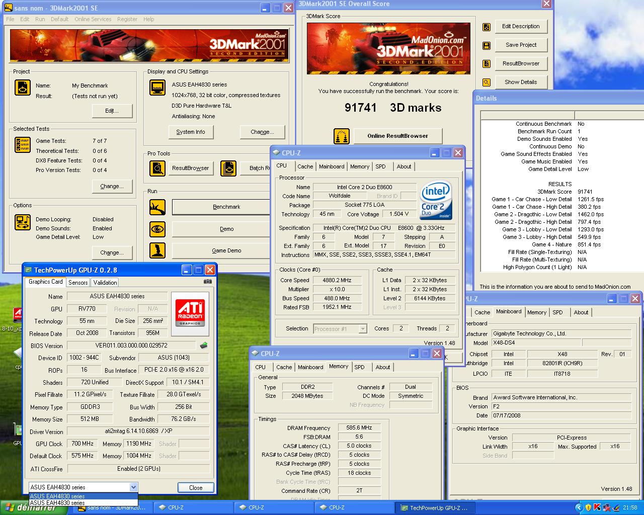This screenshot has height=515, width=644.
Task: Click the Benchmark run icon
Action: (157, 207)
